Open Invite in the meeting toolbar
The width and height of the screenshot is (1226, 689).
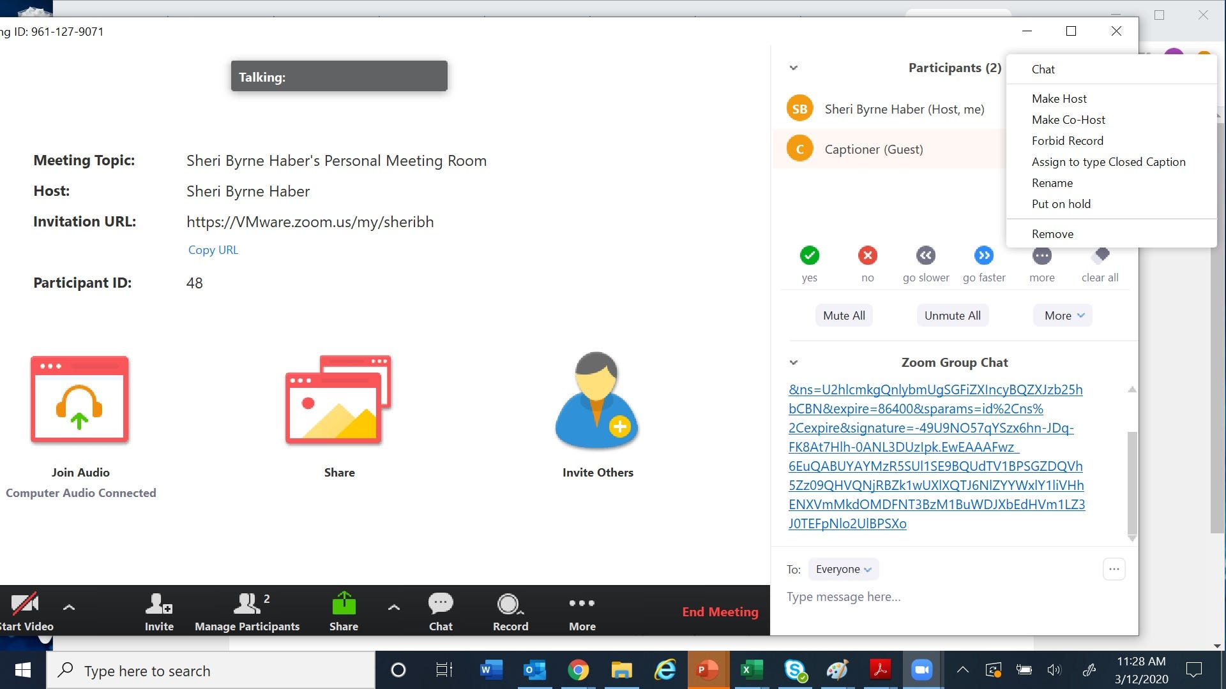tap(159, 612)
